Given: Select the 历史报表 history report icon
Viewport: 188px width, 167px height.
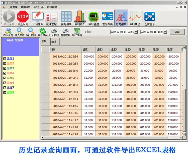Looking at the screenshot, I should point(121,18).
